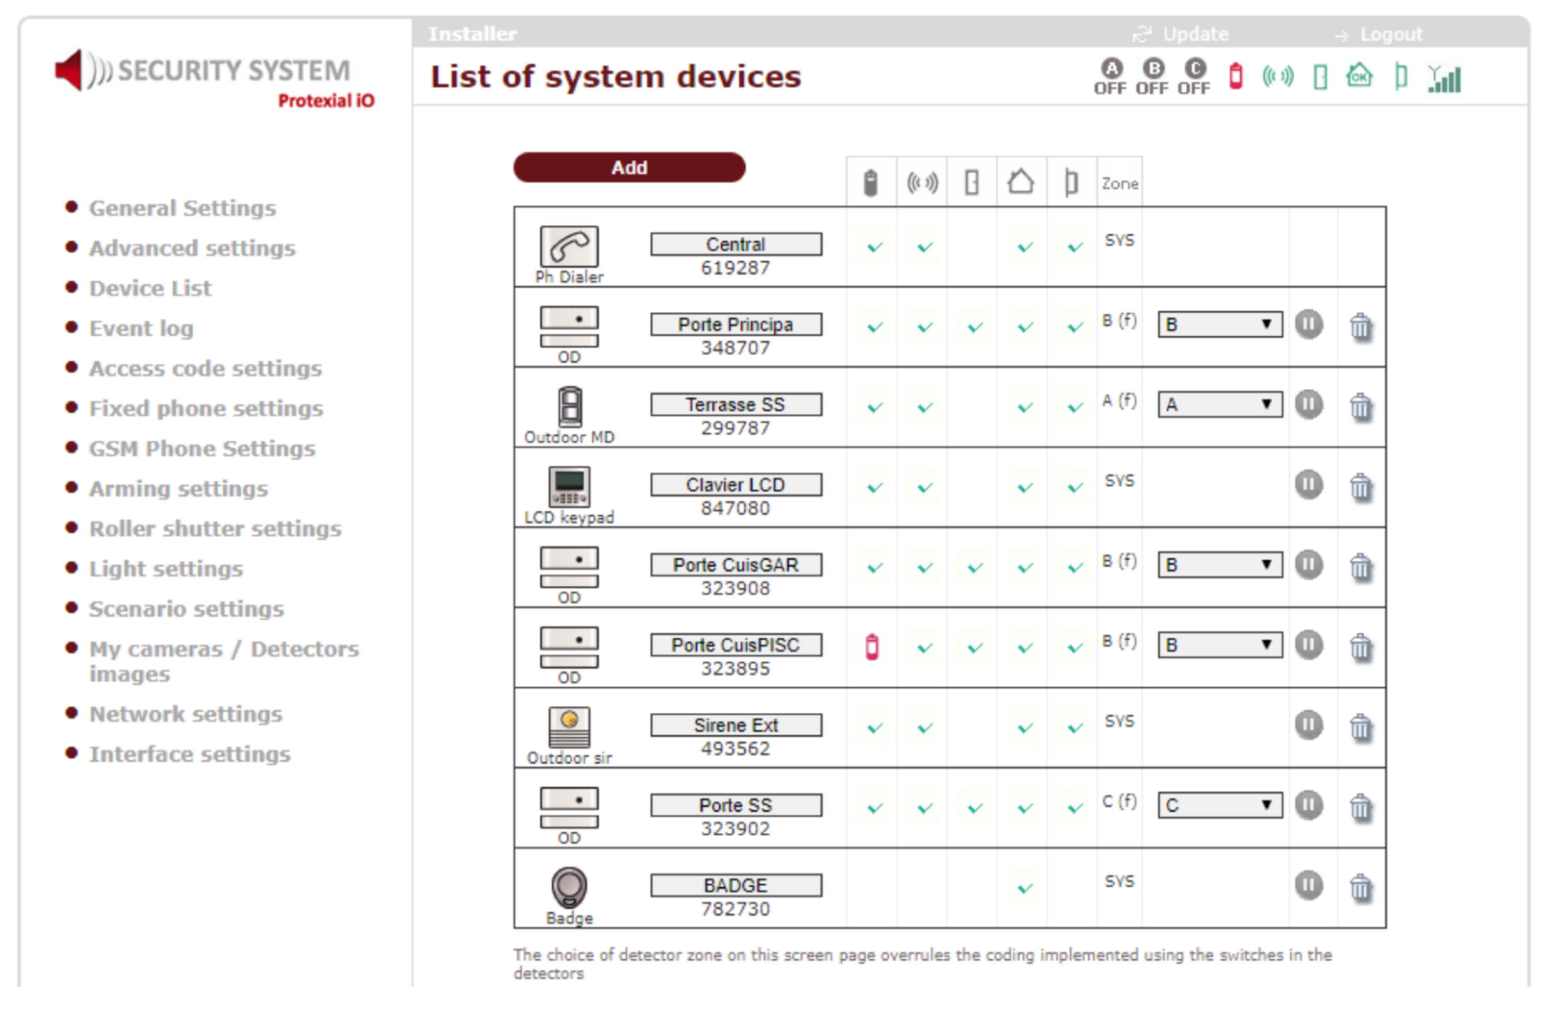The width and height of the screenshot is (1544, 1009).
Task: Open Event log from sidebar
Action: pyautogui.click(x=141, y=329)
